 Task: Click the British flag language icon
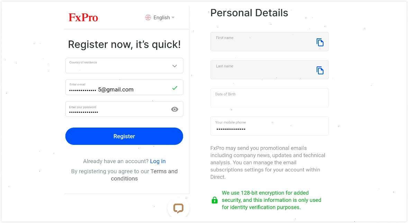pos(148,17)
